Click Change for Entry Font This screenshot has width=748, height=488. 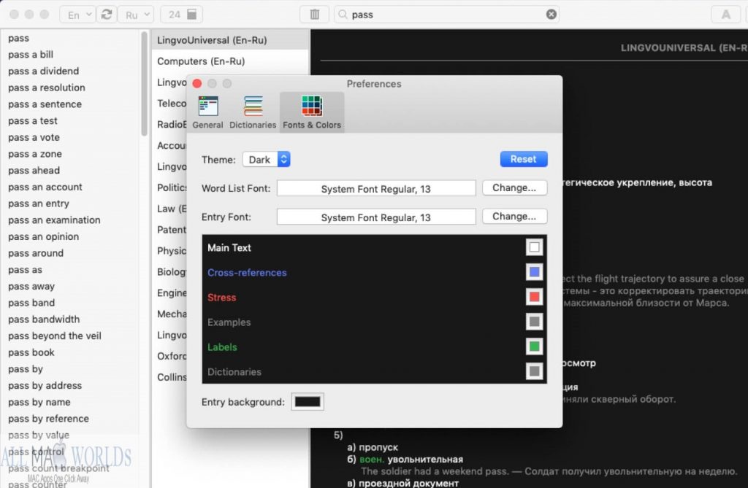[514, 217]
